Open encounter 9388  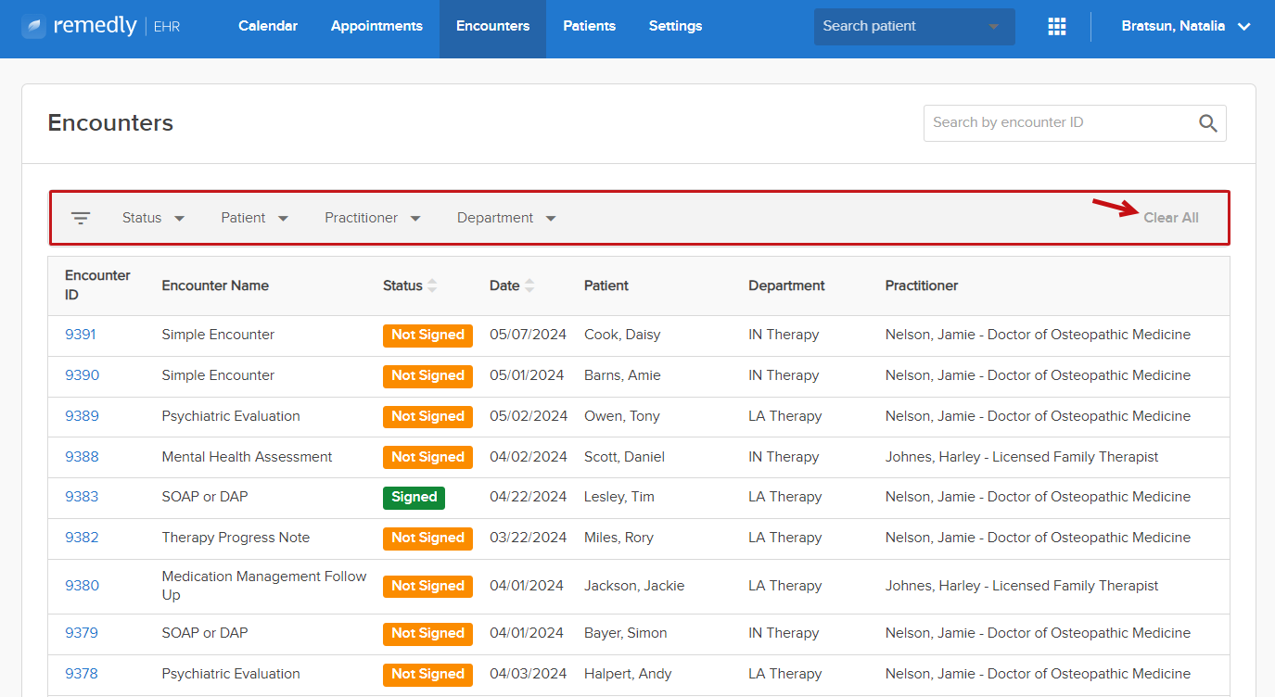pyautogui.click(x=82, y=457)
